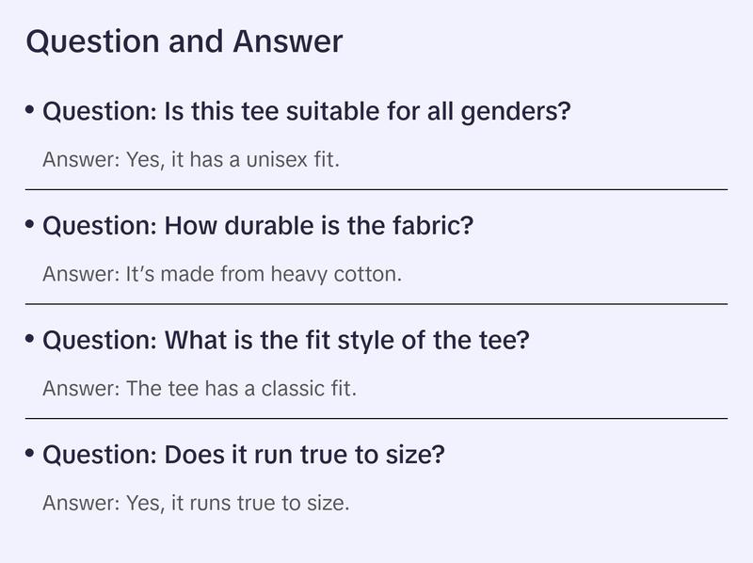
Task: Expand the fit style question
Action: click(x=286, y=340)
